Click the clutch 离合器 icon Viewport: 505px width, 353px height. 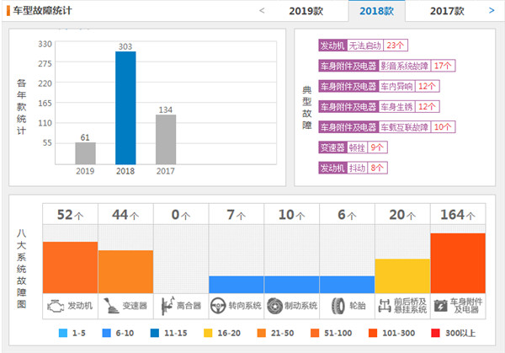167,305
